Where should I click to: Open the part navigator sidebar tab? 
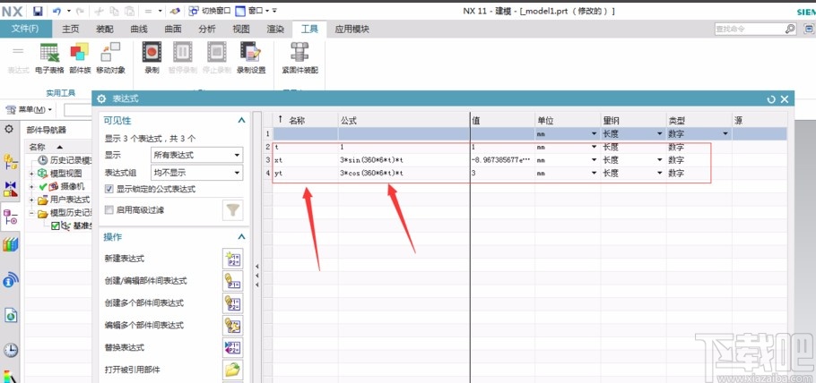pyautogui.click(x=11, y=217)
